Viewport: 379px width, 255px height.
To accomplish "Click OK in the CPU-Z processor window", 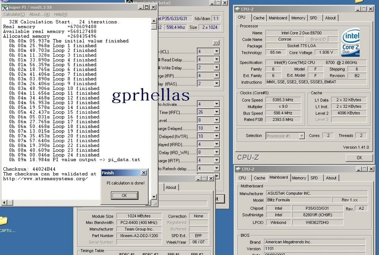I will tap(359, 158).
